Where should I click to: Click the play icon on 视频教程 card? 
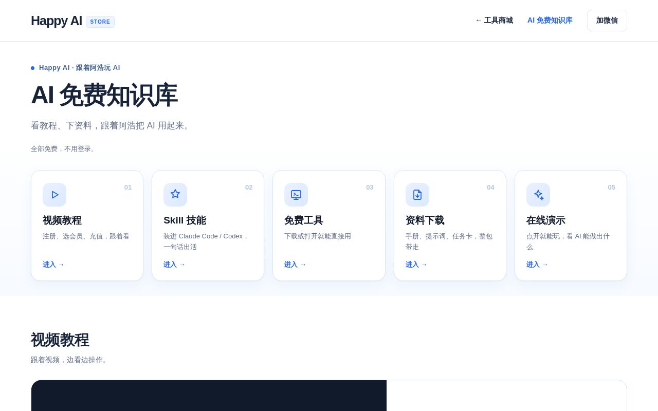[x=54, y=195]
